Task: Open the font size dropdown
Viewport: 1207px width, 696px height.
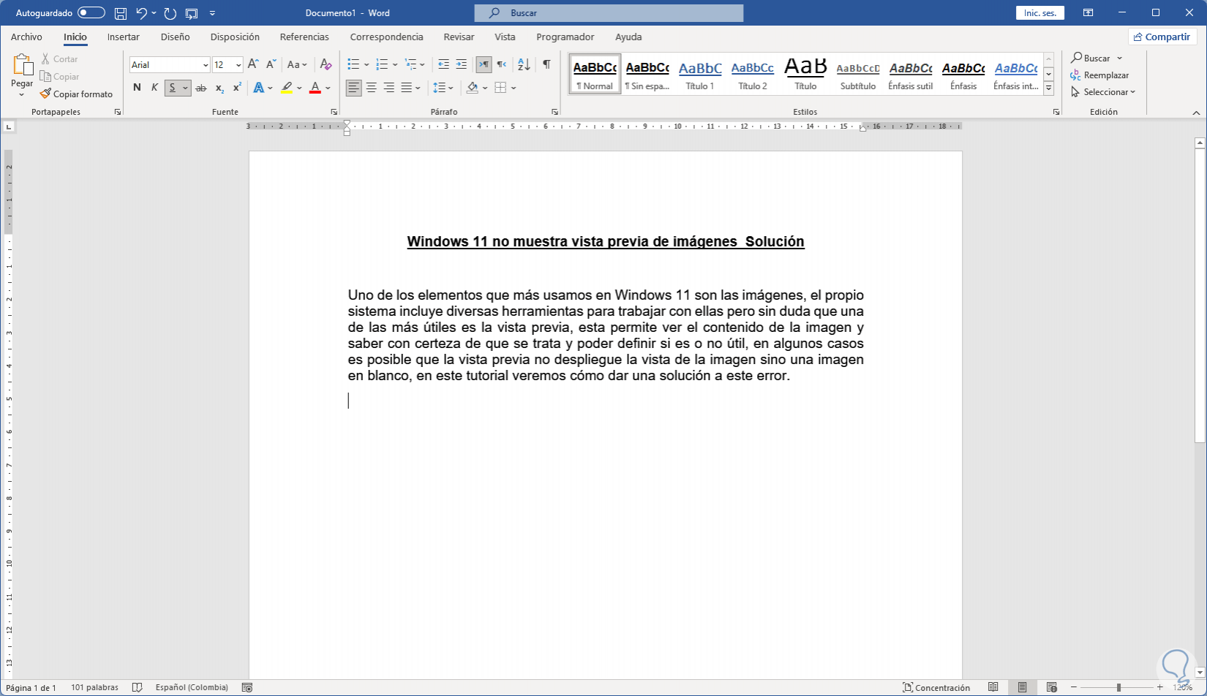Action: click(x=238, y=65)
